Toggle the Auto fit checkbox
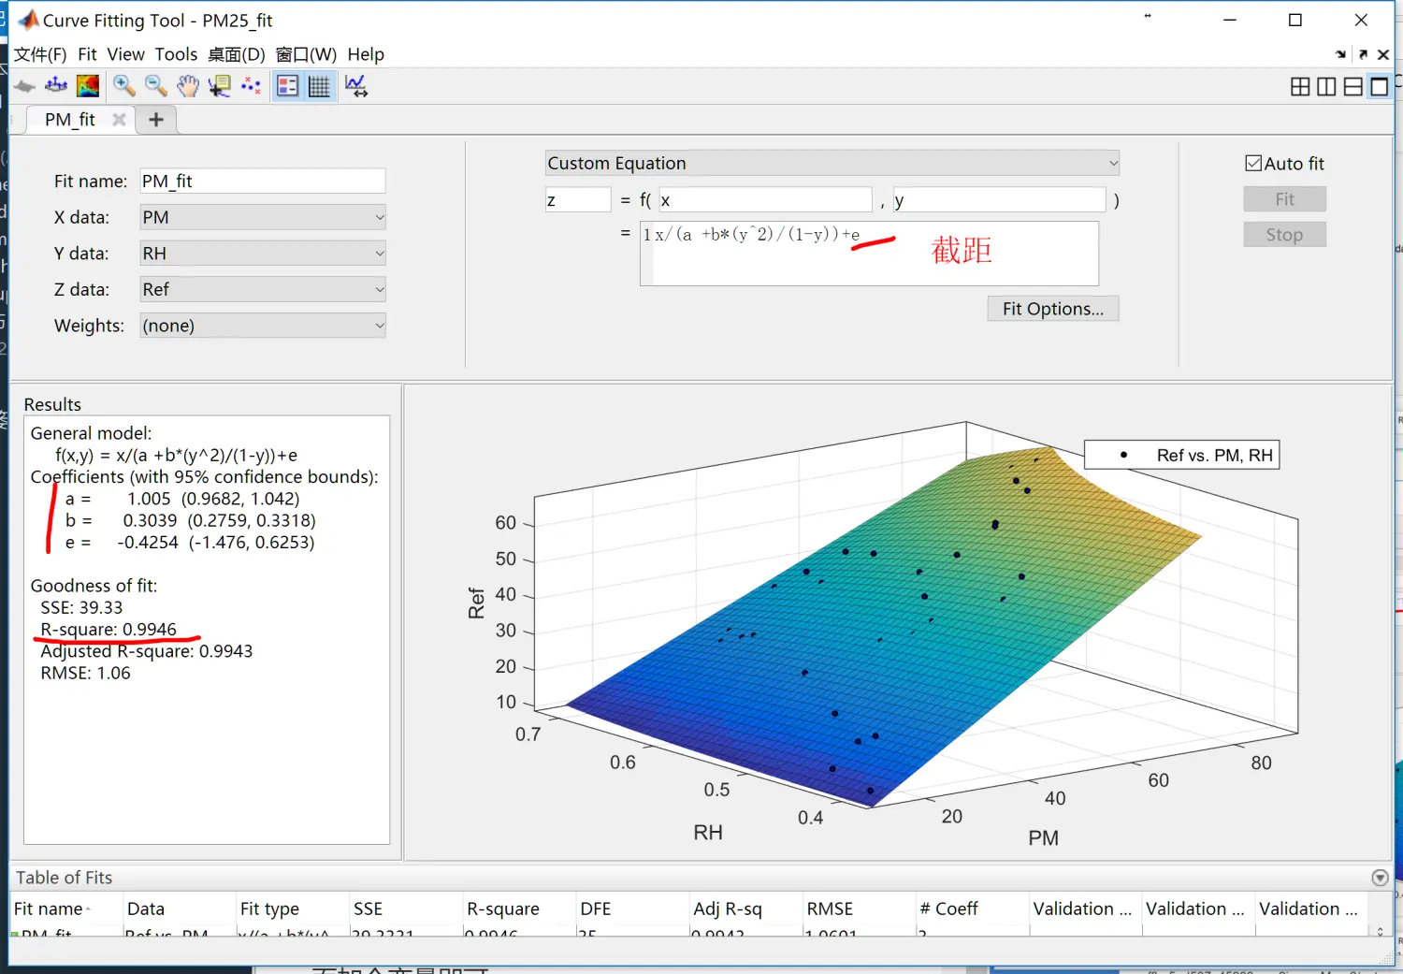This screenshot has width=1403, height=974. point(1253,163)
